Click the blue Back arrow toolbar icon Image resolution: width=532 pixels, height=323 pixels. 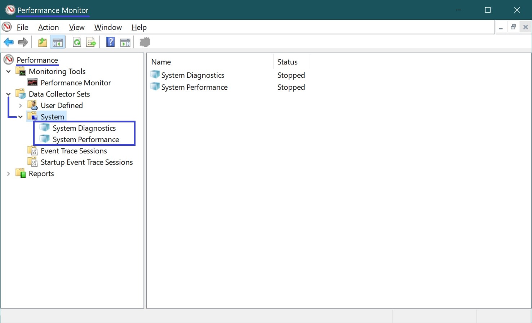9,42
